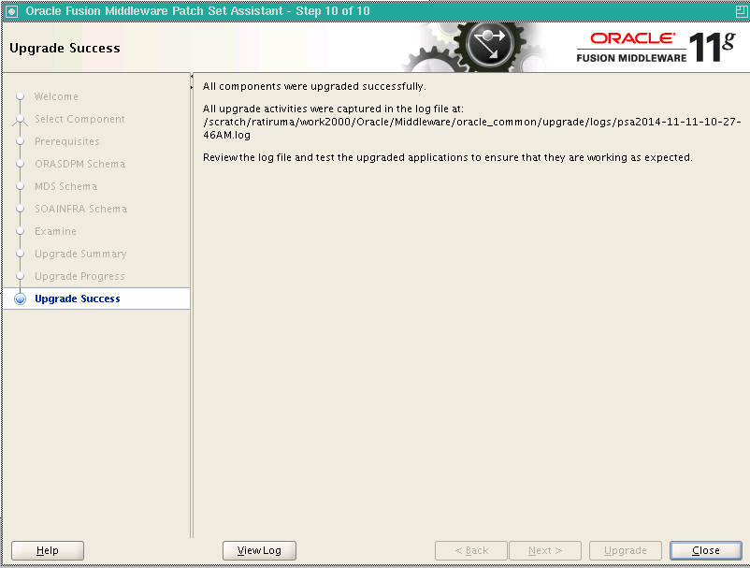Select the MDS Schema step
Viewport: 750px width, 568px height.
[x=66, y=186]
